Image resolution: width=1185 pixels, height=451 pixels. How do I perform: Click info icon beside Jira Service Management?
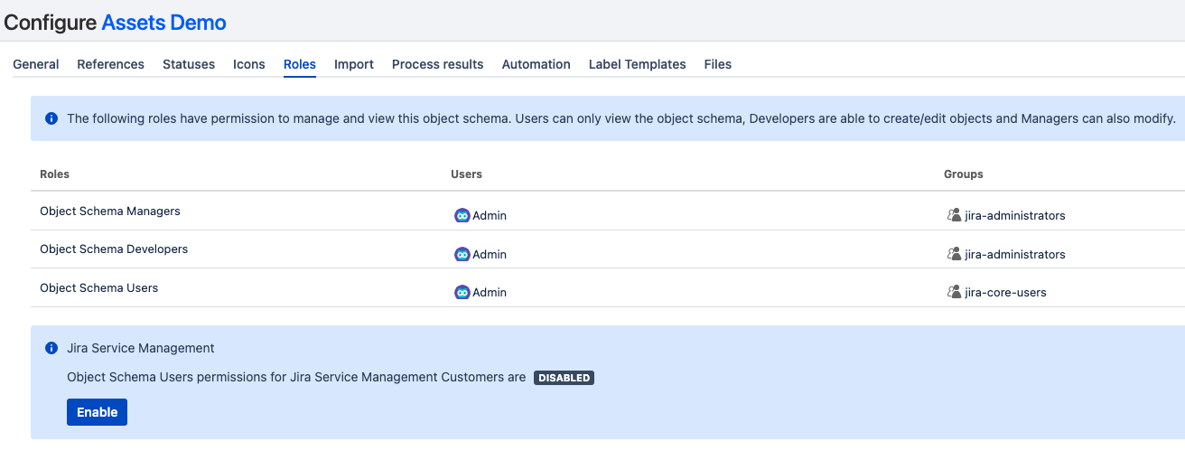click(51, 348)
